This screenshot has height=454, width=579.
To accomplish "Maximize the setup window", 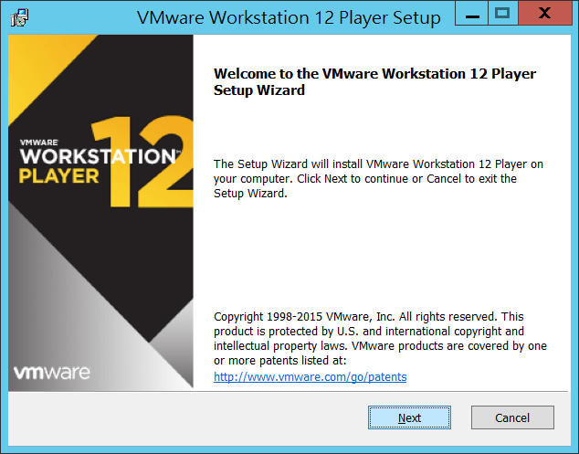I will [503, 14].
